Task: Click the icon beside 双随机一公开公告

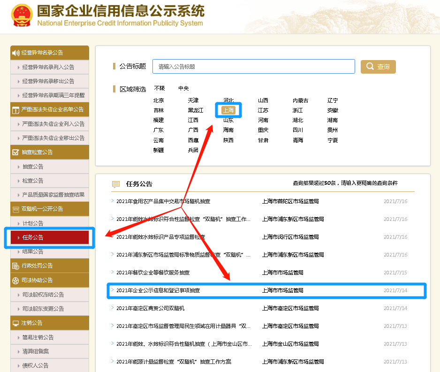Action: pyautogui.click(x=16, y=209)
